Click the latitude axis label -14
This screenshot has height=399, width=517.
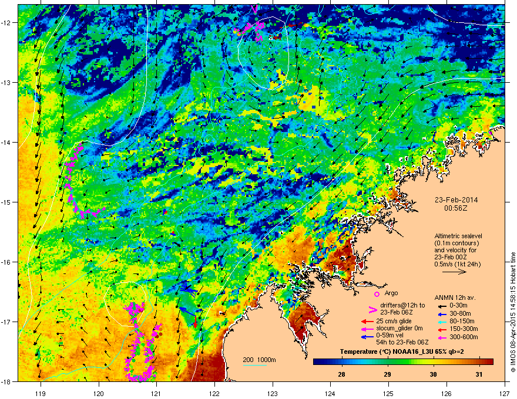pyautogui.click(x=6, y=142)
